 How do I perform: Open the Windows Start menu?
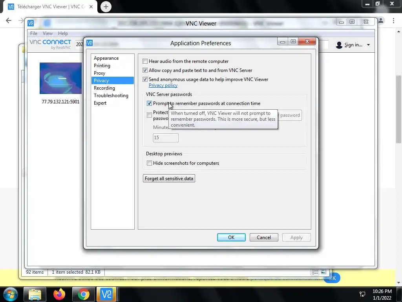[10, 294]
